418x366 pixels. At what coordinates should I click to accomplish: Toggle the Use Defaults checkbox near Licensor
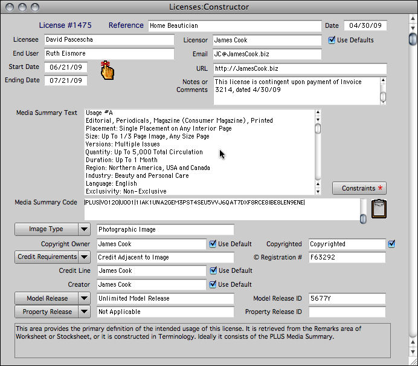[332, 41]
